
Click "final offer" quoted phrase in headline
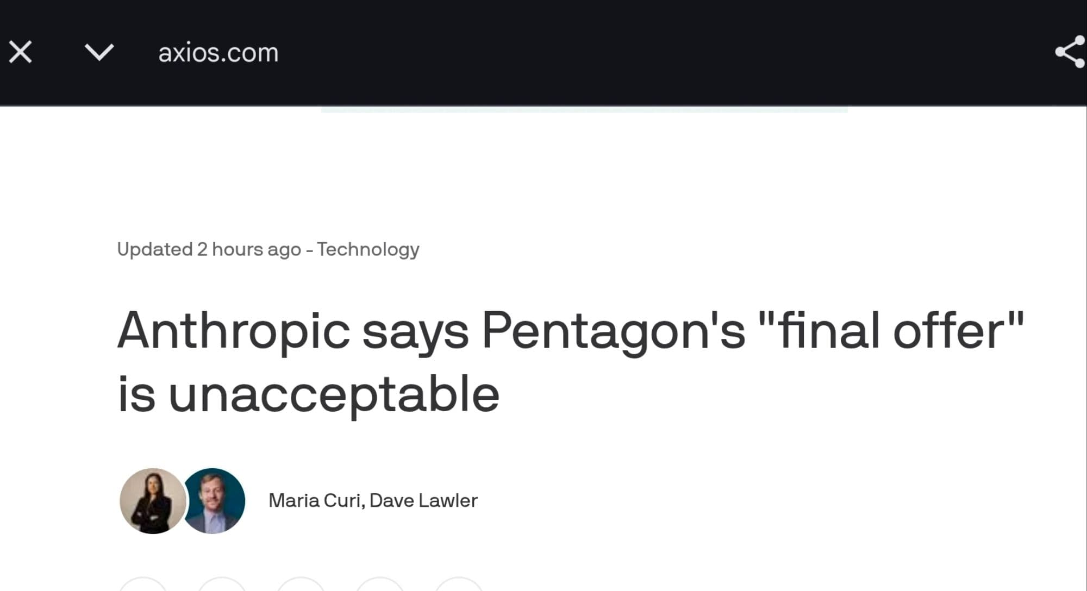pos(891,331)
